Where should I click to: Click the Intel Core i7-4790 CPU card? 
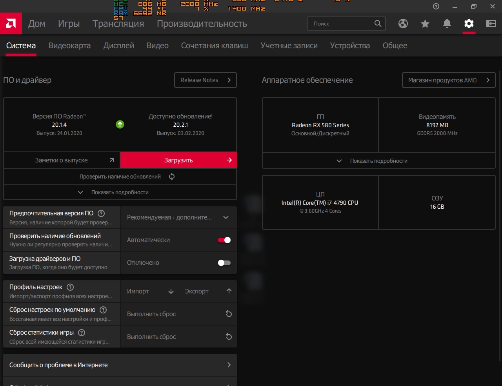320,202
